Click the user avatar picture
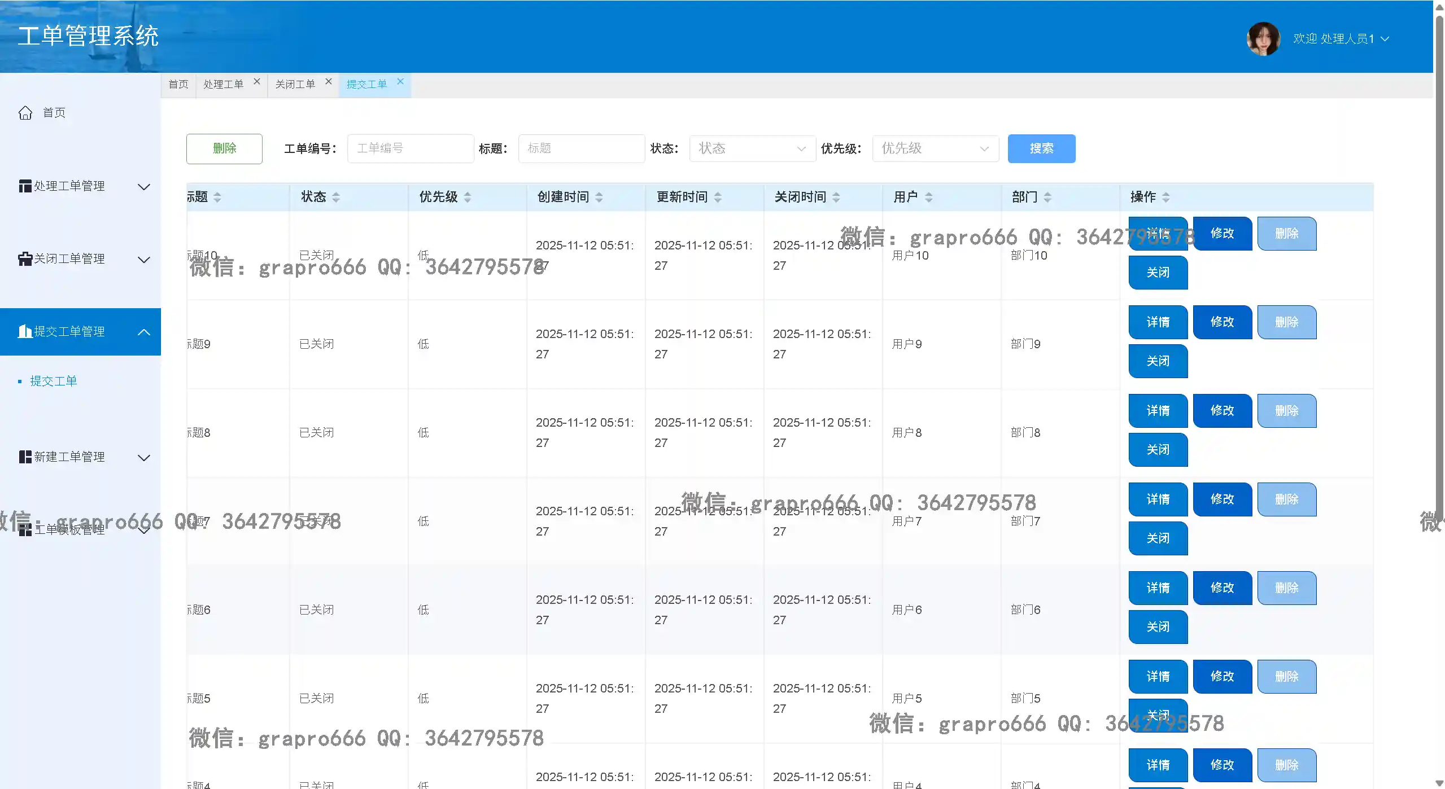Viewport: 1445px width, 789px height. (1263, 38)
